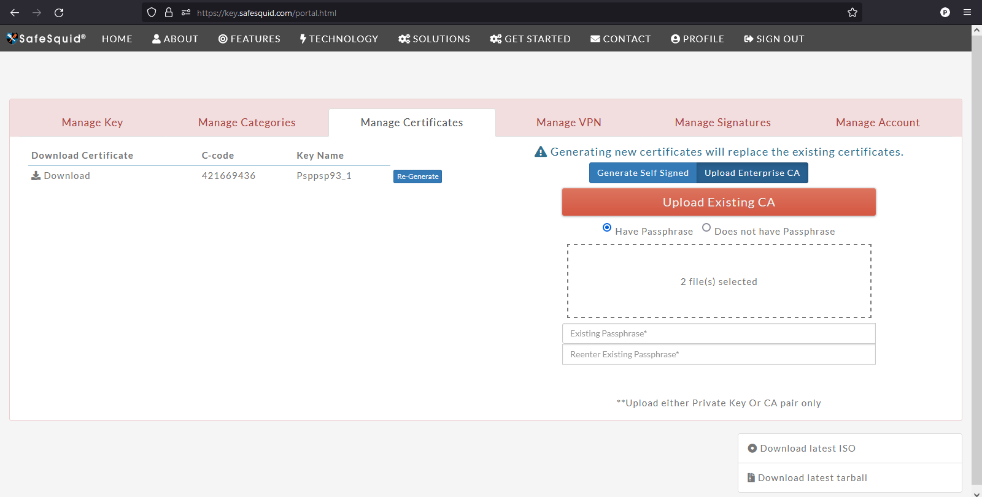The image size is (982, 497).
Task: Open the PROFILE navigation item
Action: pyautogui.click(x=697, y=39)
